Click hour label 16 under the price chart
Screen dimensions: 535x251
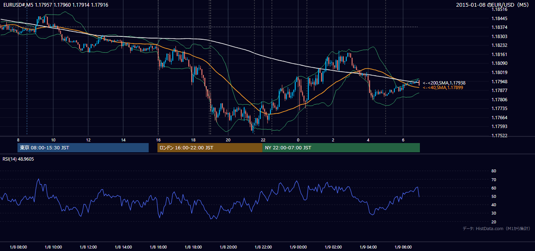(158, 140)
